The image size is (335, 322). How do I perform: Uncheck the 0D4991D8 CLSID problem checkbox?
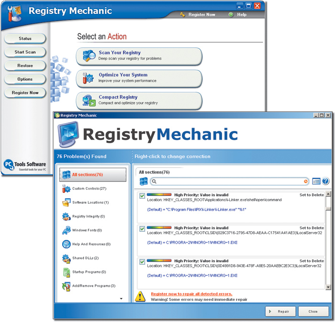[142, 262]
